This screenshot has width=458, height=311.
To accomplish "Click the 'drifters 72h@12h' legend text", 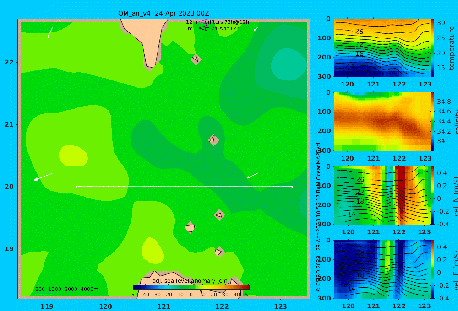I will pyautogui.click(x=227, y=22).
